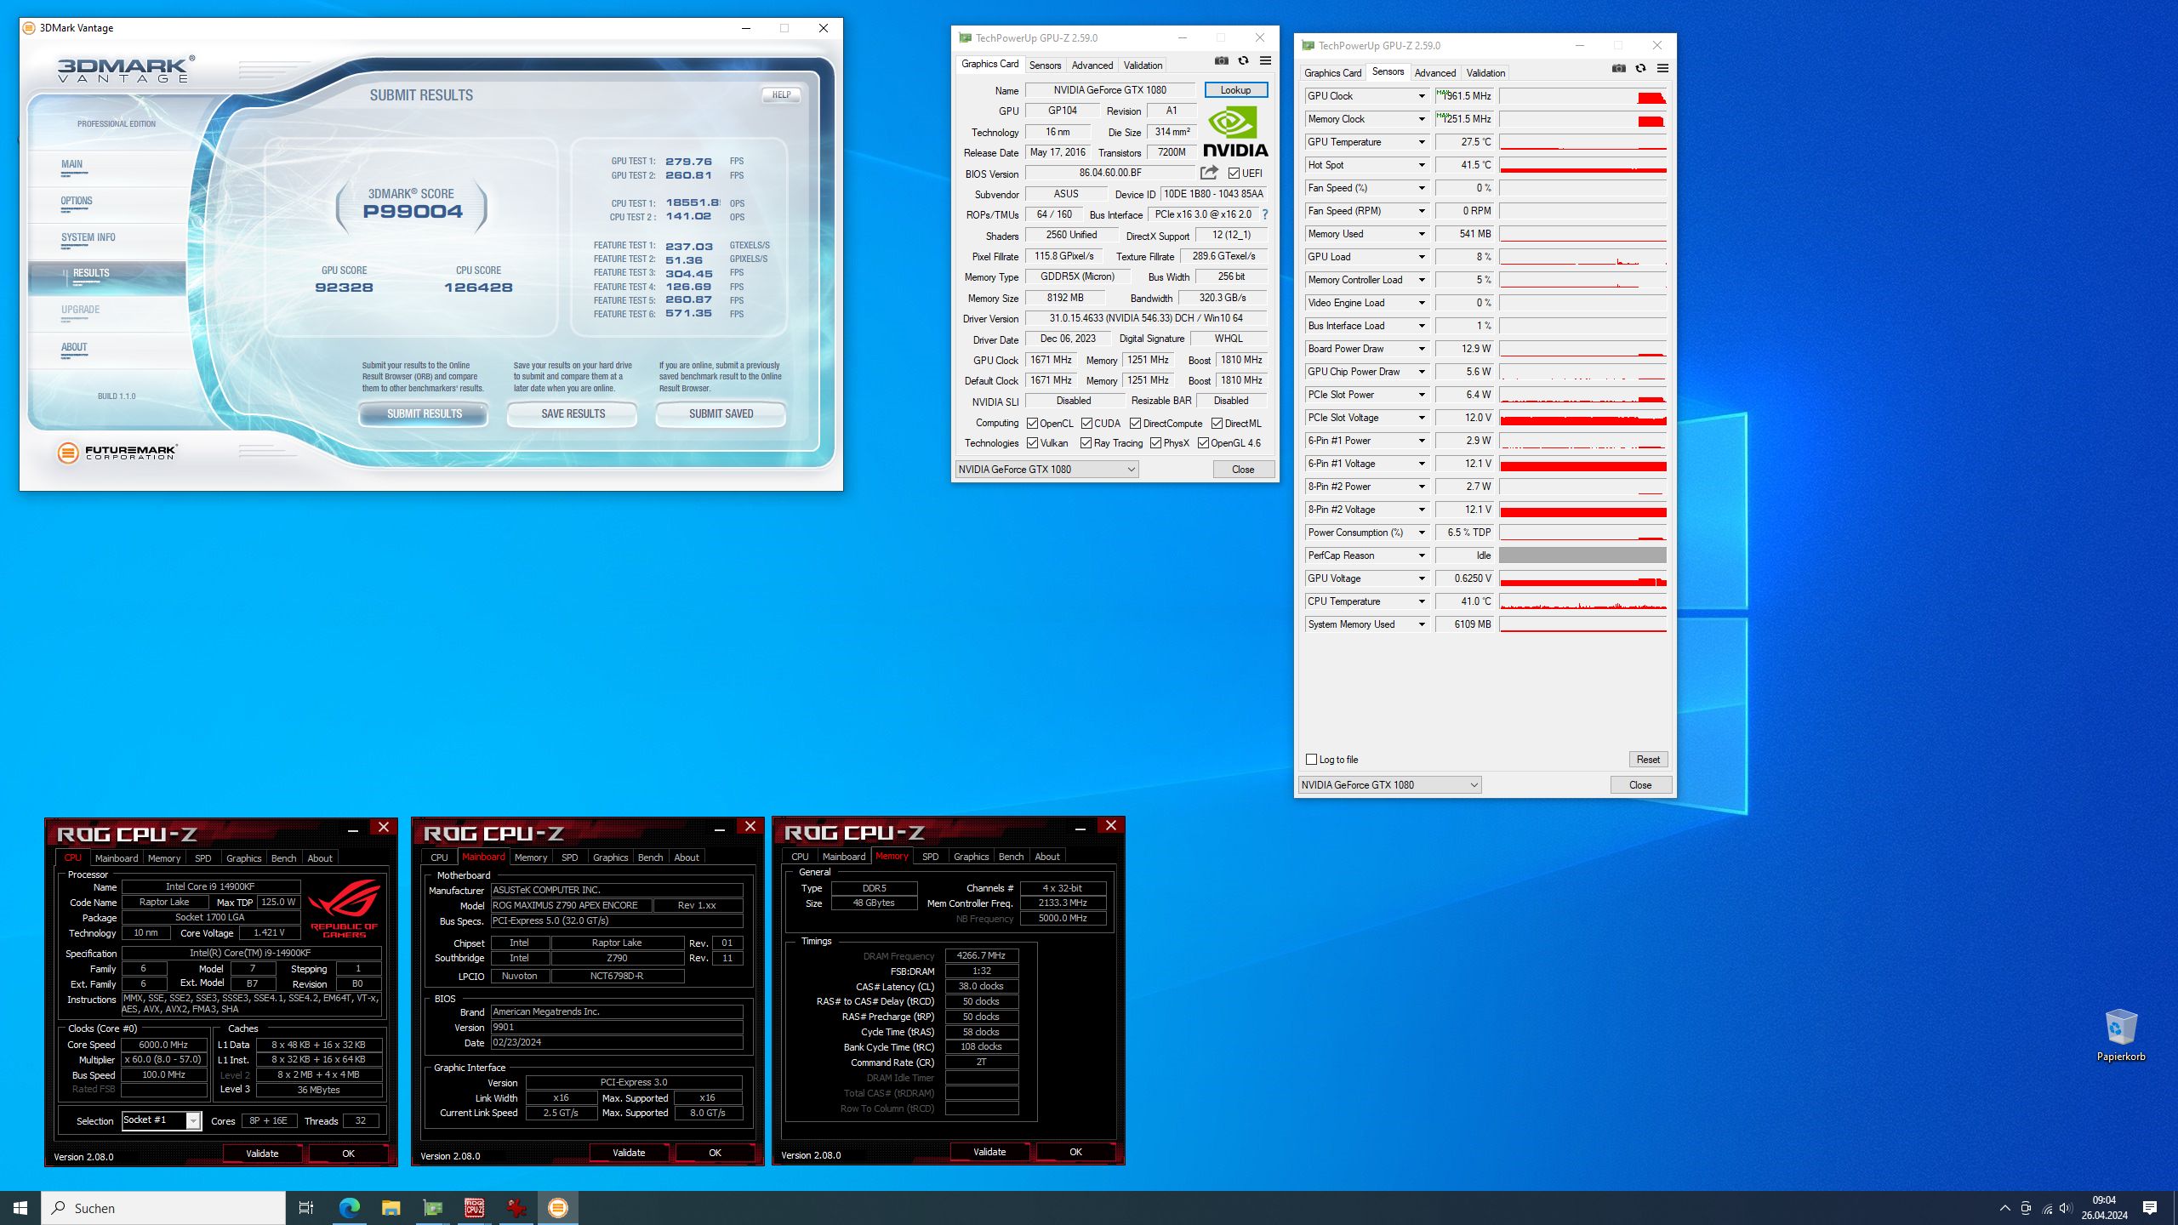Enable the Log to file checkbox
Image resolution: width=2178 pixels, height=1225 pixels.
(x=1311, y=760)
